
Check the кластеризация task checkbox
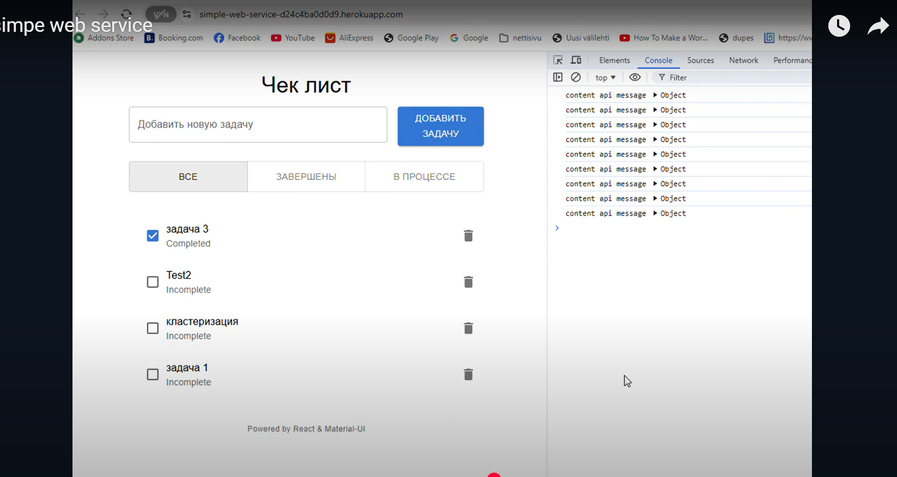click(152, 328)
